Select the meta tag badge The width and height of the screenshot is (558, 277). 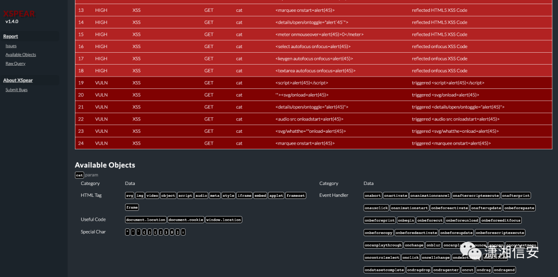[214, 195]
